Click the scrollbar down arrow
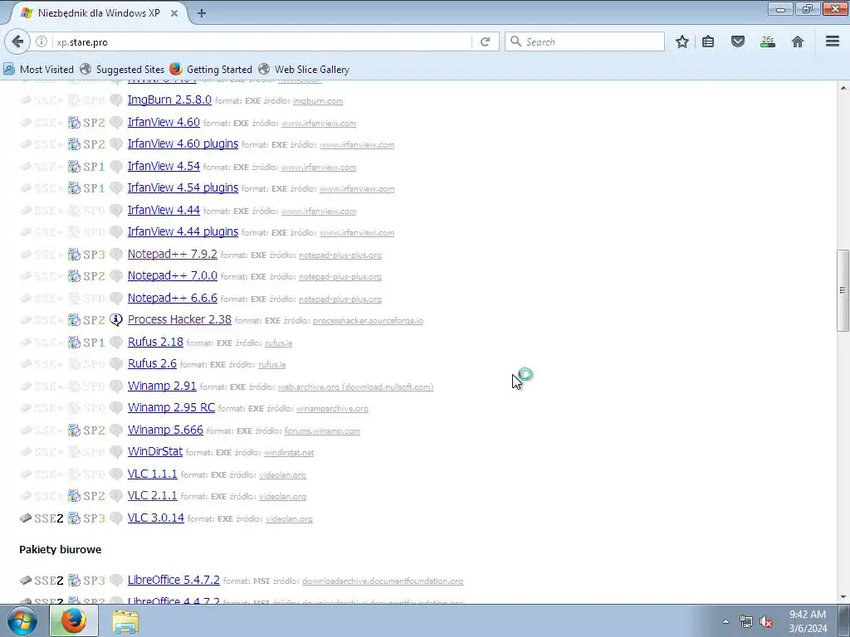 [843, 597]
